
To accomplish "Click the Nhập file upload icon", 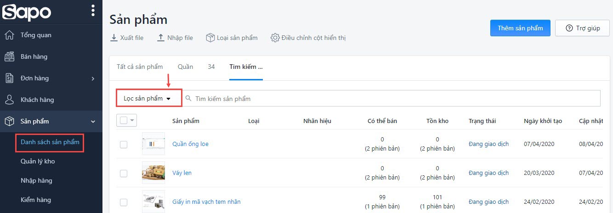I will (x=160, y=38).
